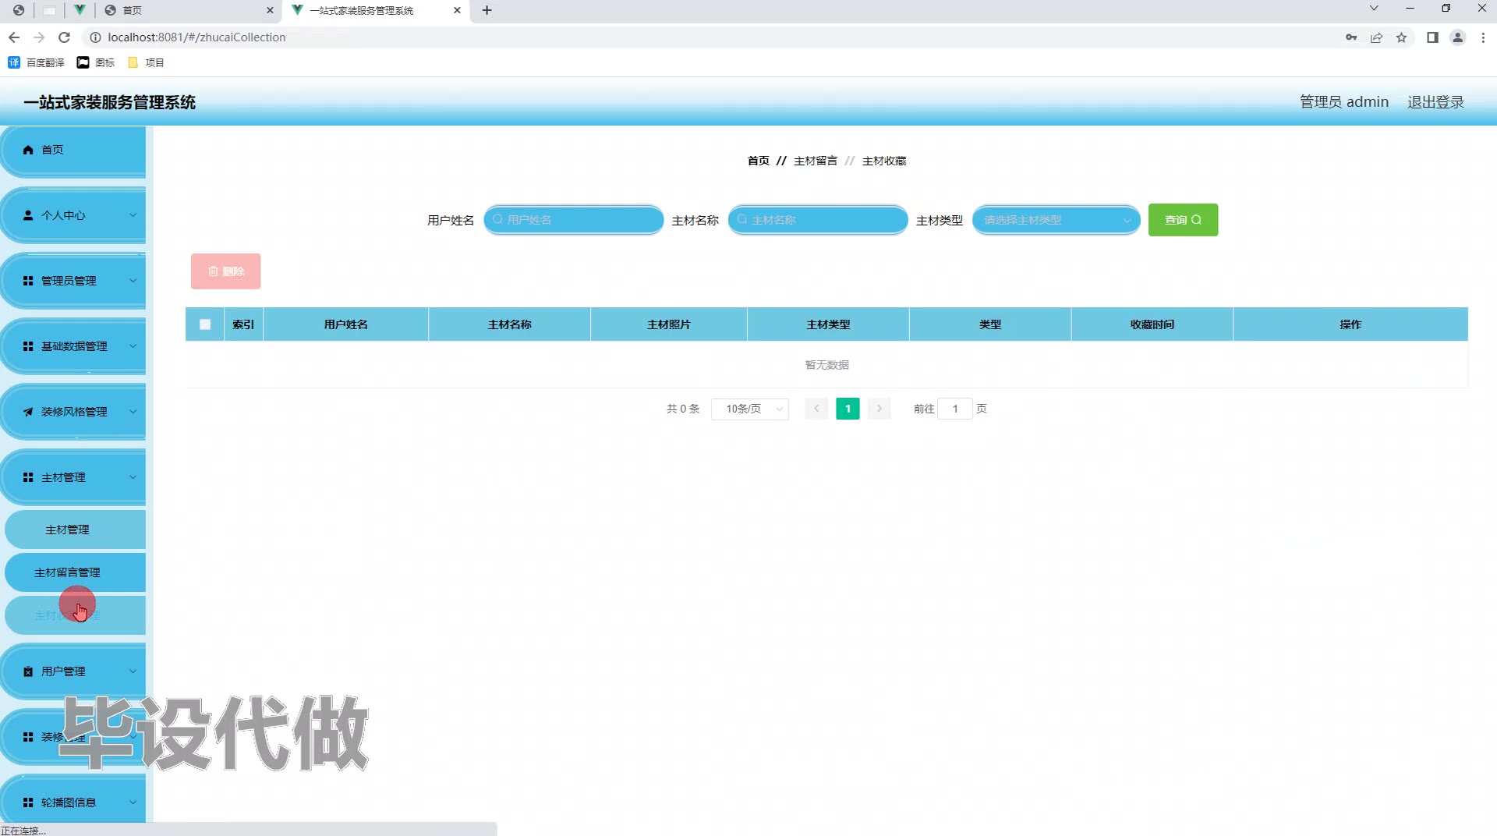Focus the 用户姓名 search field
The image size is (1497, 836).
click(x=574, y=220)
